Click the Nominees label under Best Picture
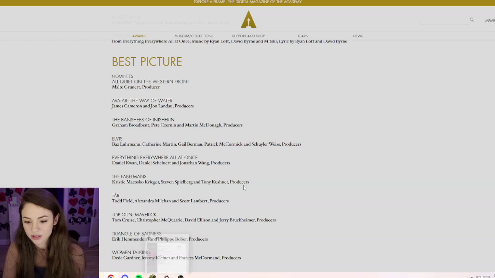Viewport: 495px width, 278px height. [x=122, y=76]
